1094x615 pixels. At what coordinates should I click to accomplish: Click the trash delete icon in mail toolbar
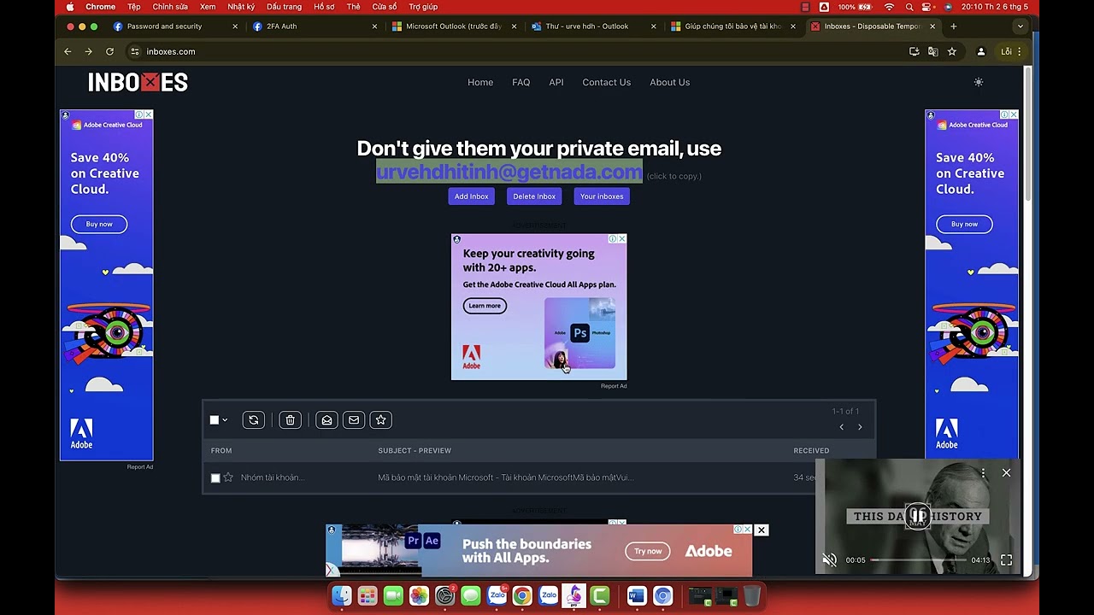click(291, 419)
